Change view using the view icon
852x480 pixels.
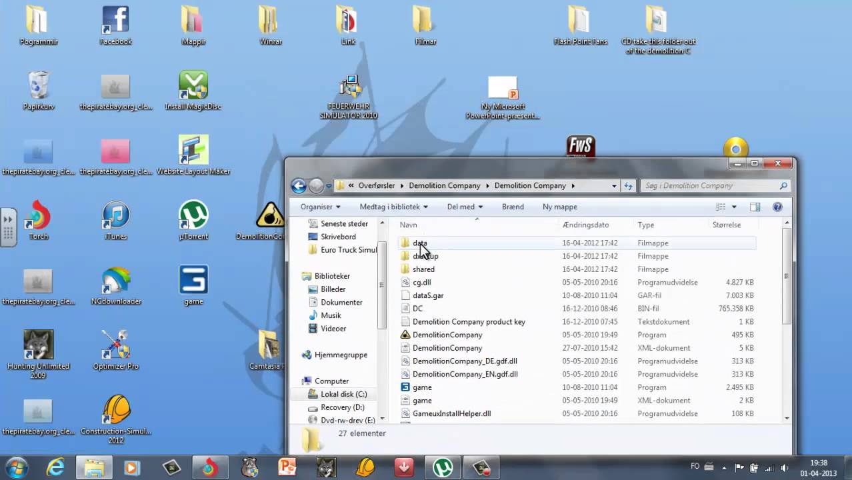[721, 207]
